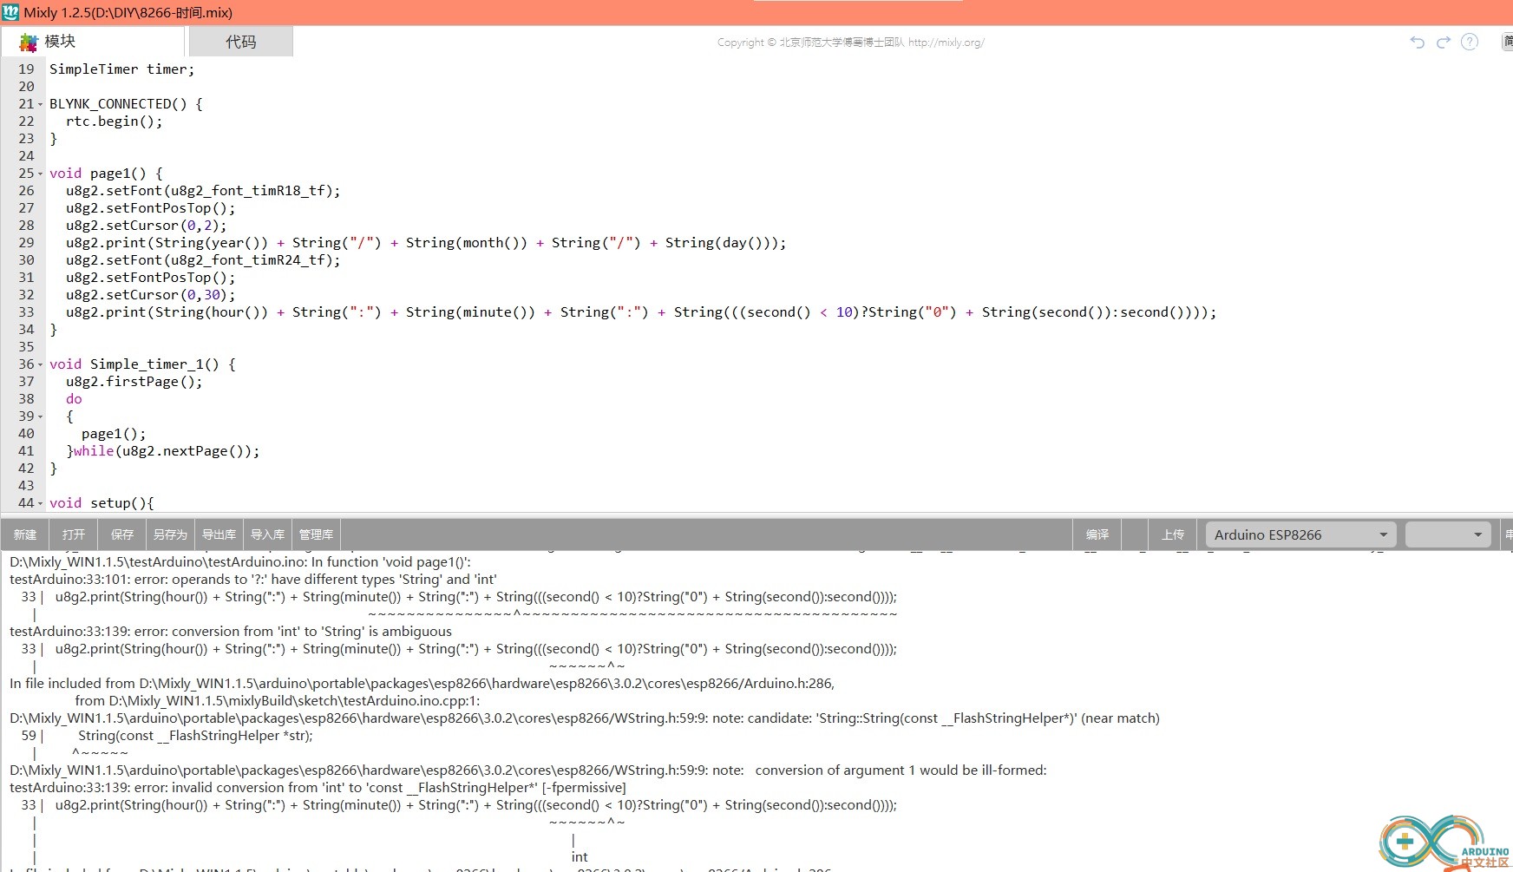Click code line 'page1();' at line 40
The width and height of the screenshot is (1513, 872).
point(114,434)
